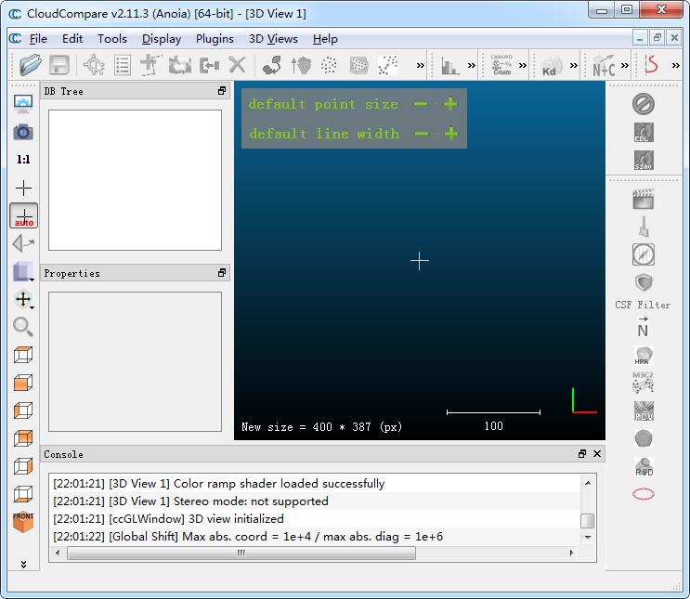Open the Plugins menu
690x599 pixels.
tap(215, 39)
